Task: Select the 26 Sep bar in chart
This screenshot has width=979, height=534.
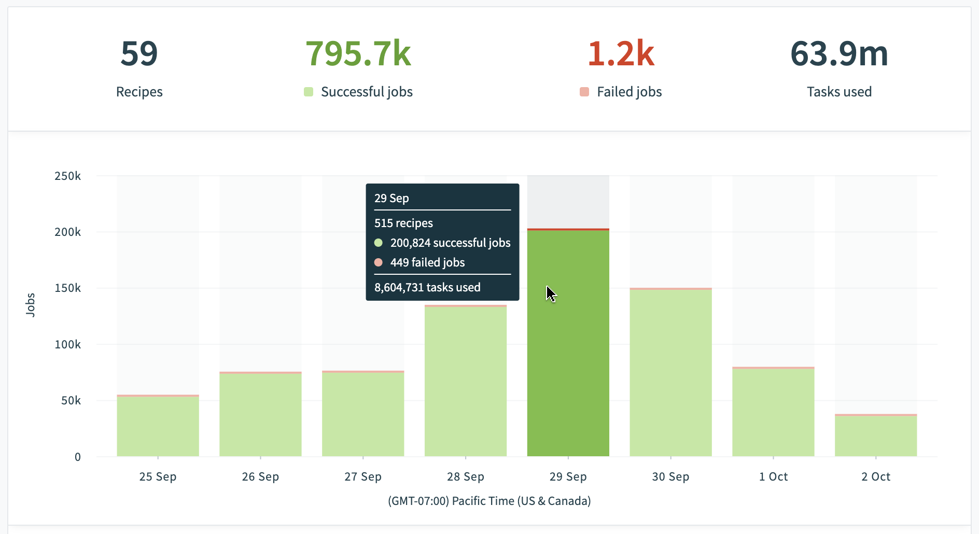Action: coord(260,415)
